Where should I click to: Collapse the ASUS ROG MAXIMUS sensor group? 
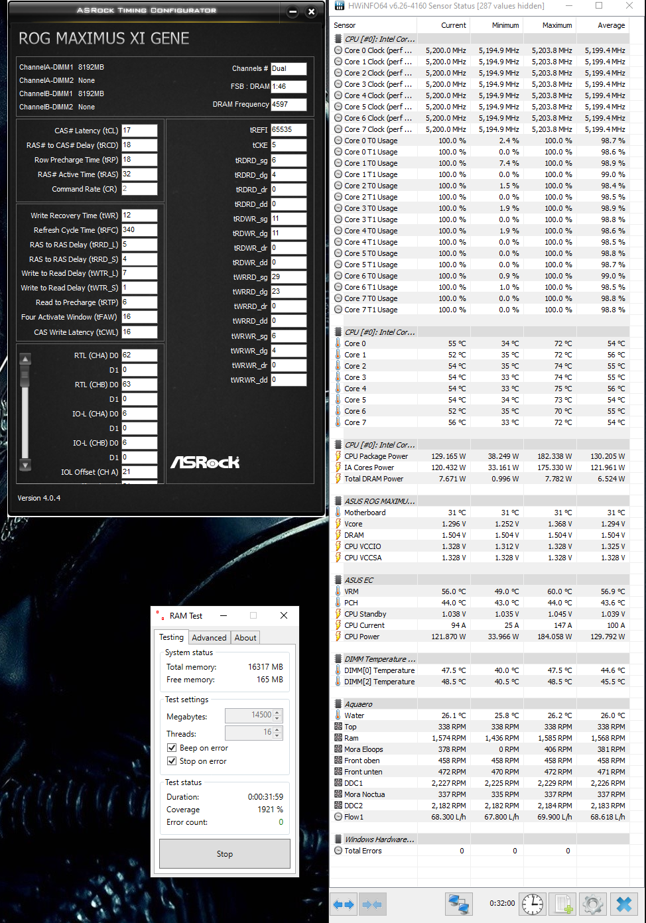(338, 501)
